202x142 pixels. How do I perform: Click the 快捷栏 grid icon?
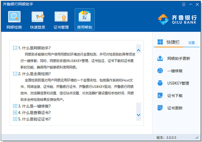pyautogui.click(x=160, y=42)
